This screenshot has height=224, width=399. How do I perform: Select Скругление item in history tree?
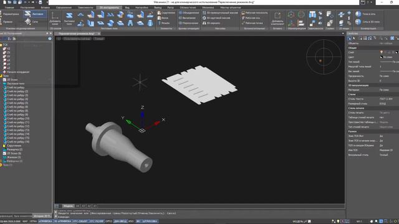[x=14, y=146]
